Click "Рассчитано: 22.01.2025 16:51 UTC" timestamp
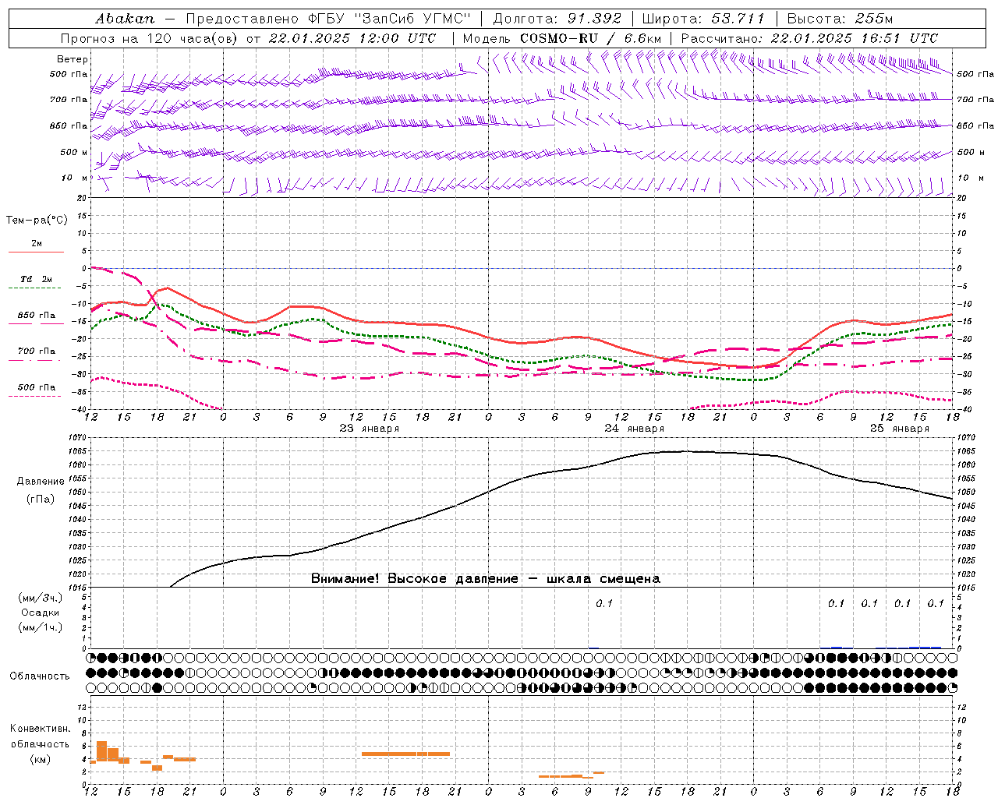The image size is (998, 798). (809, 38)
